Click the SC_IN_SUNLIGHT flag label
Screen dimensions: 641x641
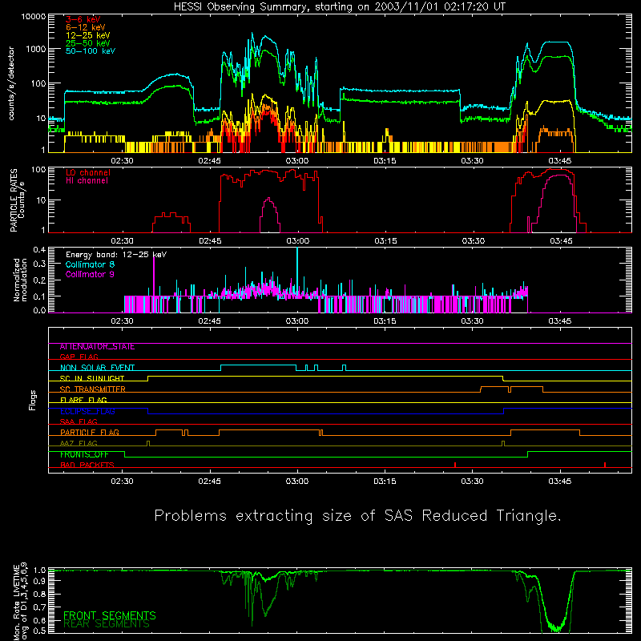click(x=92, y=378)
